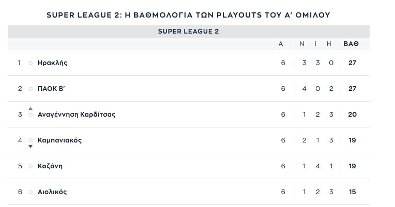Select the Καμπανιακός team name
The width and height of the screenshot is (395, 207).
(59, 140)
